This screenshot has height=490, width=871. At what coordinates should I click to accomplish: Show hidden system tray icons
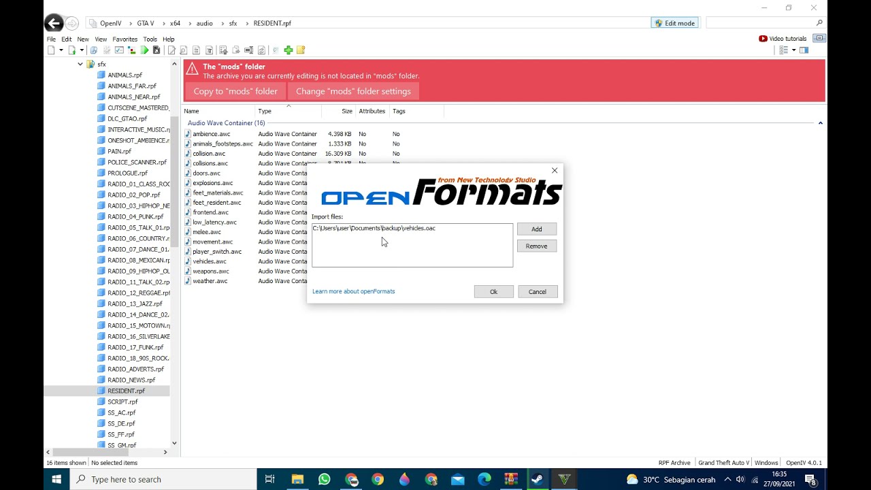click(727, 479)
